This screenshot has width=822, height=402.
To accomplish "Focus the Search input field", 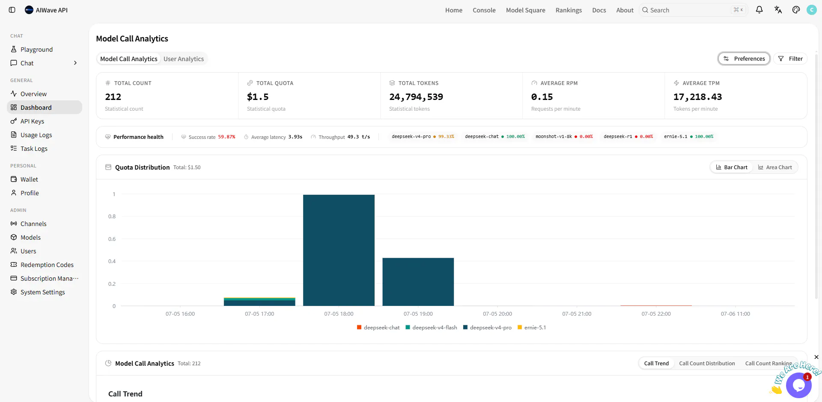I will click(693, 10).
